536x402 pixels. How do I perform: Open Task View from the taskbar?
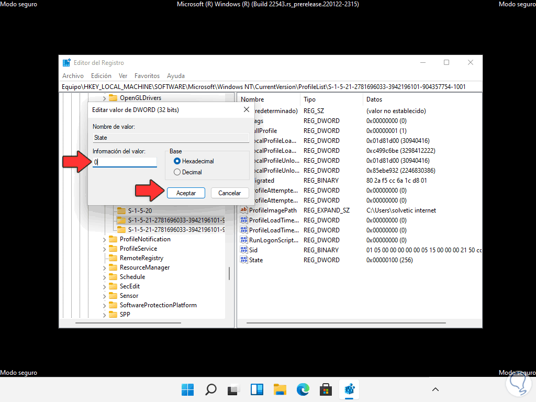pyautogui.click(x=234, y=389)
